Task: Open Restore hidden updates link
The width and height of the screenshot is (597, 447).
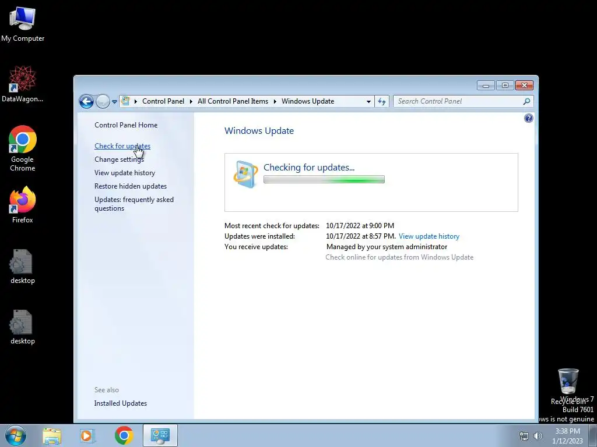Action: click(130, 186)
